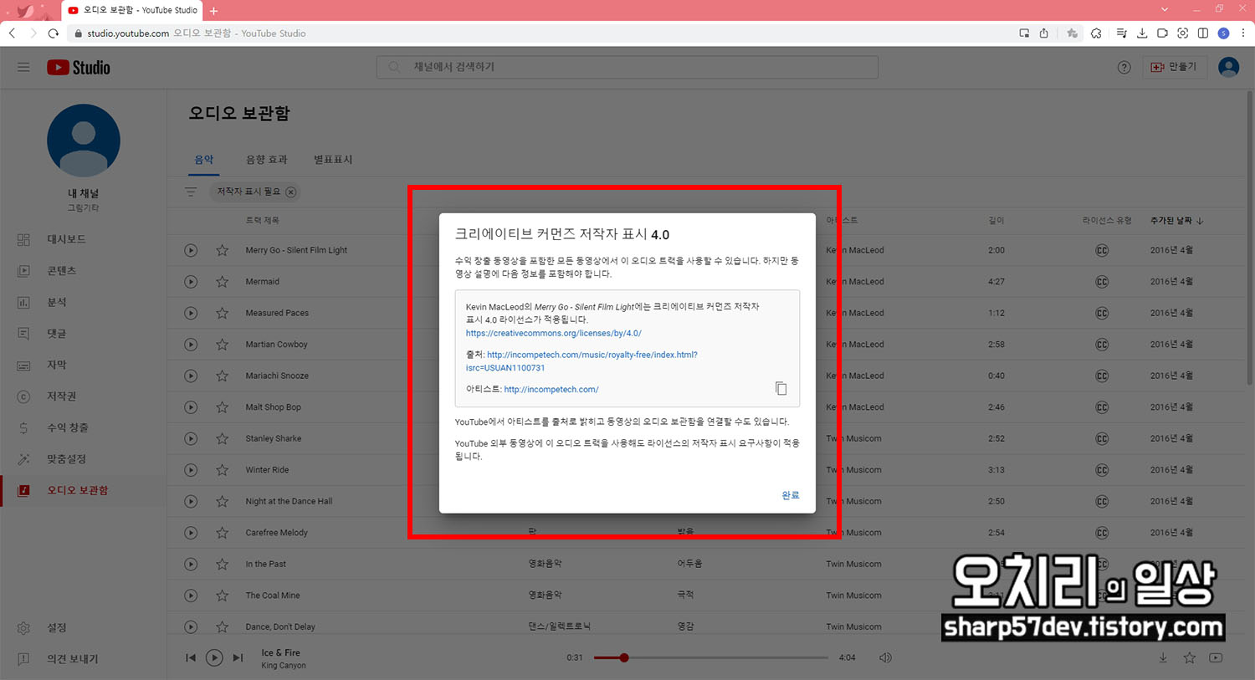The image size is (1255, 680).
Task: Star the In the Past track
Action: 222,564
